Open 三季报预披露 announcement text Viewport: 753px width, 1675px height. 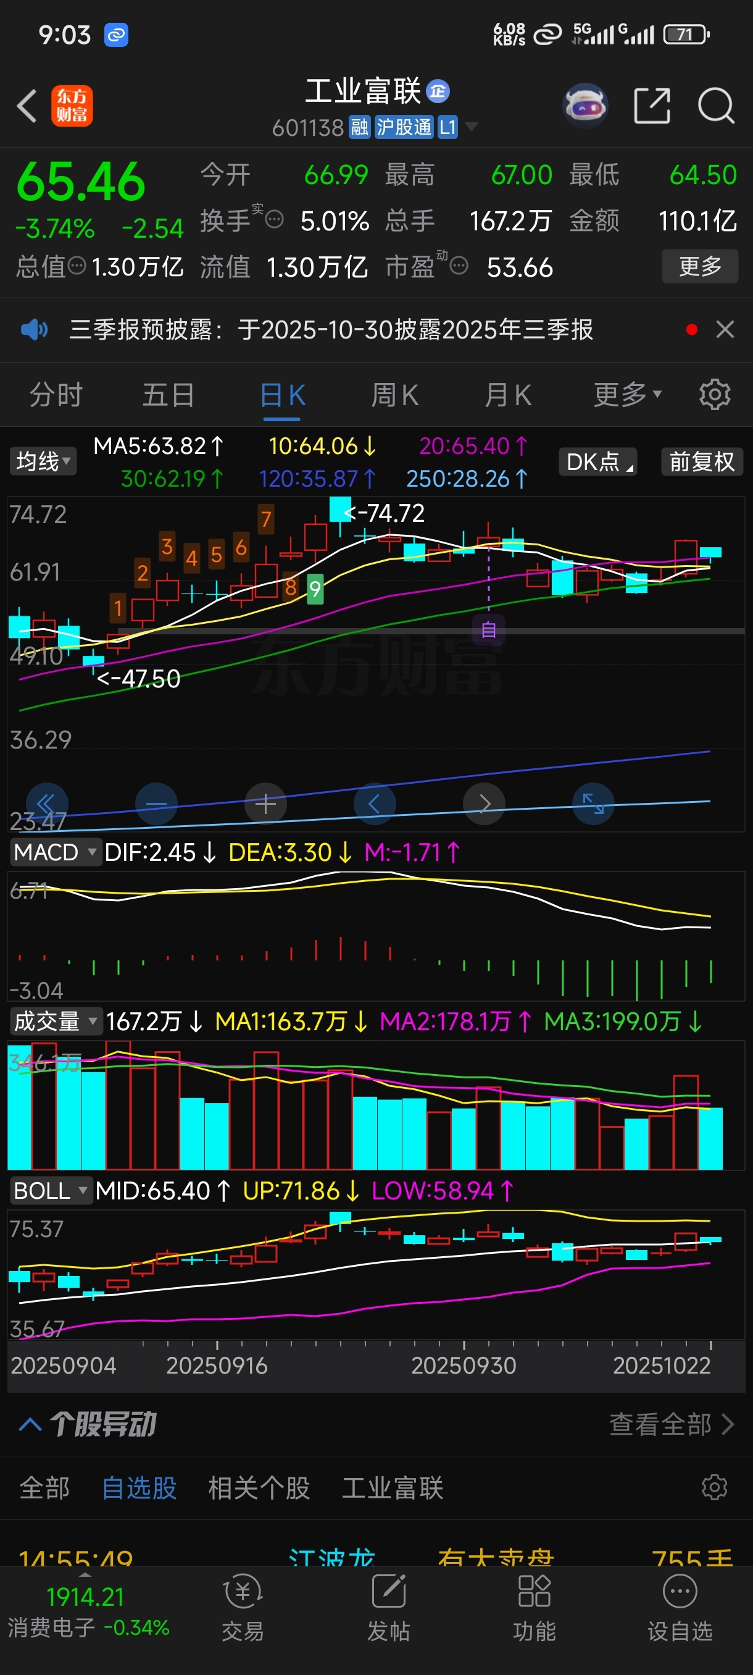331,330
